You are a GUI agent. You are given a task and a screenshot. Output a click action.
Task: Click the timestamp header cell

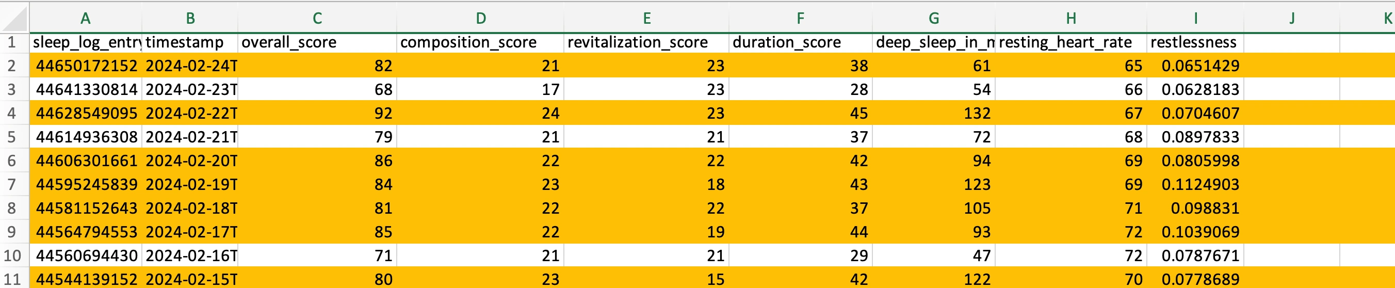(190, 42)
